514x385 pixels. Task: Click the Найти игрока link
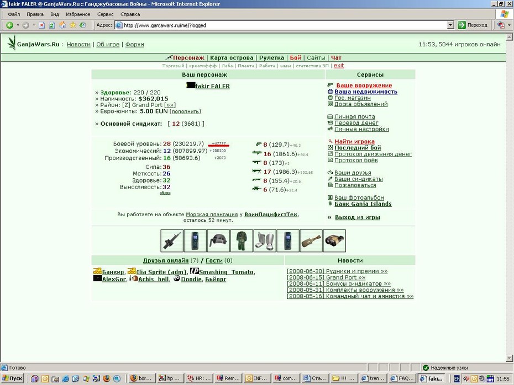[354, 142]
